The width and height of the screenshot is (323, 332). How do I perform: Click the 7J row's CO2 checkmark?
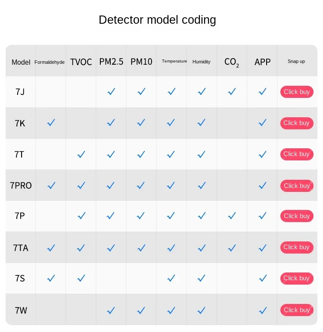coord(232,91)
